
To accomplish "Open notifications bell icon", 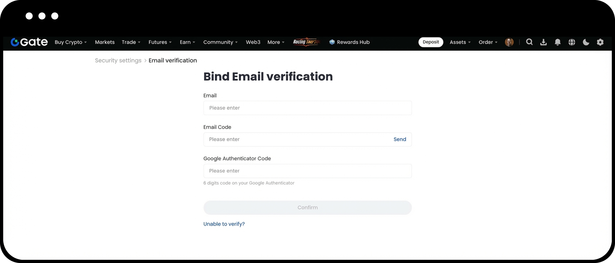I will tap(558, 42).
